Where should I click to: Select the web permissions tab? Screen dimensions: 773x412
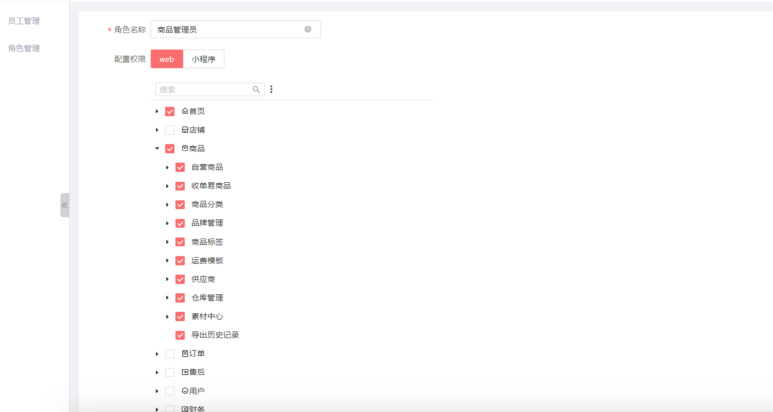click(x=167, y=59)
